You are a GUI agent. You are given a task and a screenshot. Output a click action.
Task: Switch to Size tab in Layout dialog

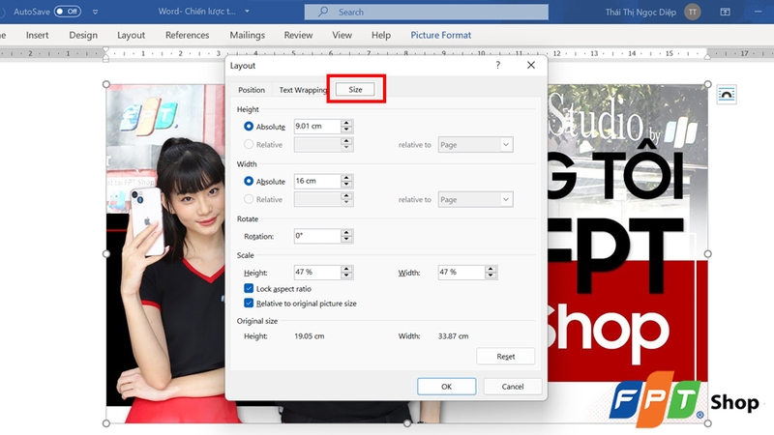355,89
